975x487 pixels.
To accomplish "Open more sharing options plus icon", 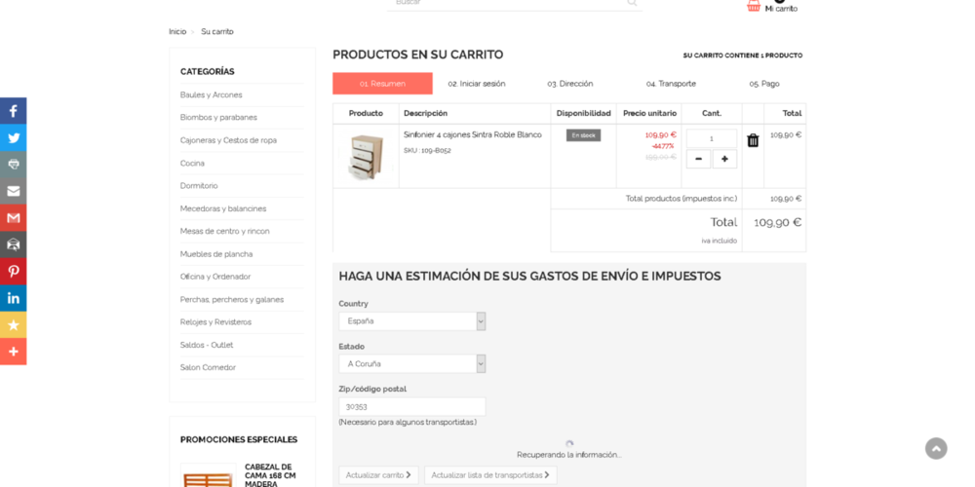I will point(13,352).
